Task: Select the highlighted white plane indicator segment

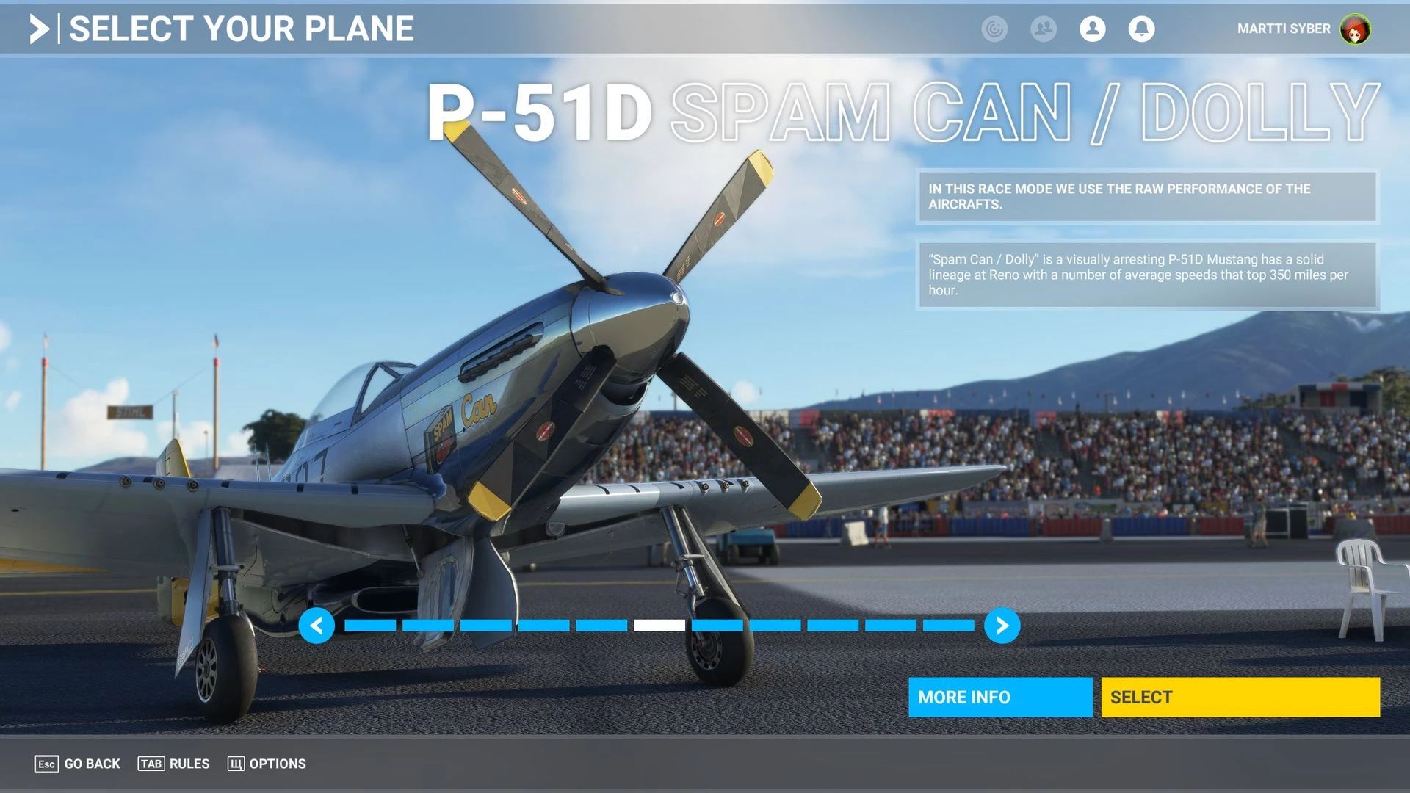Action: 659,626
